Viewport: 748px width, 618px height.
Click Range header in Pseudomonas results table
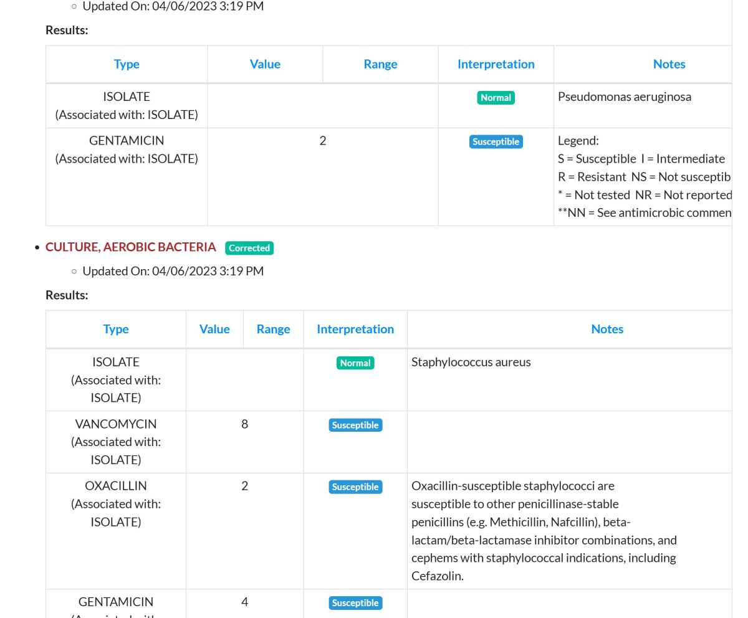[x=380, y=64]
